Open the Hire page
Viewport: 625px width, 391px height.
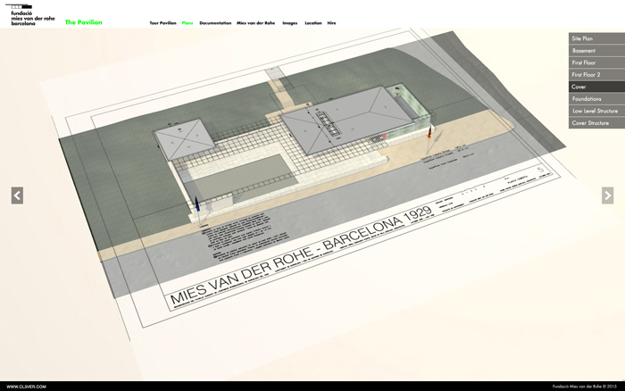tap(332, 22)
